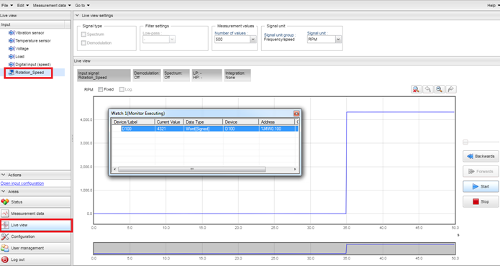Click the redo zoom arrow icon

(451, 90)
